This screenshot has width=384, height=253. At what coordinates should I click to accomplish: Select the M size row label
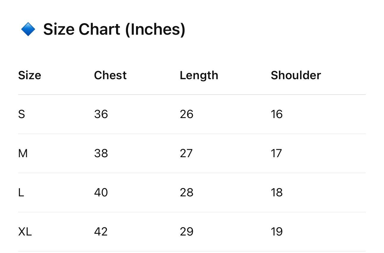23,153
